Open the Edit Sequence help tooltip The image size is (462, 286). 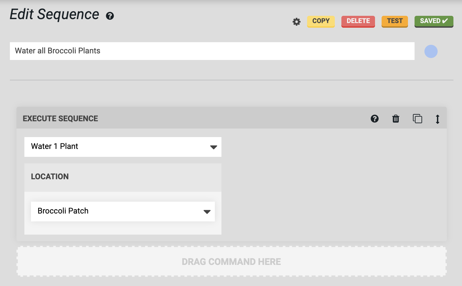pyautogui.click(x=110, y=15)
